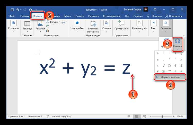The width and height of the screenshot is (193, 125).
Task: Click the user name Виталий Каиров
Action: pos(133,9)
